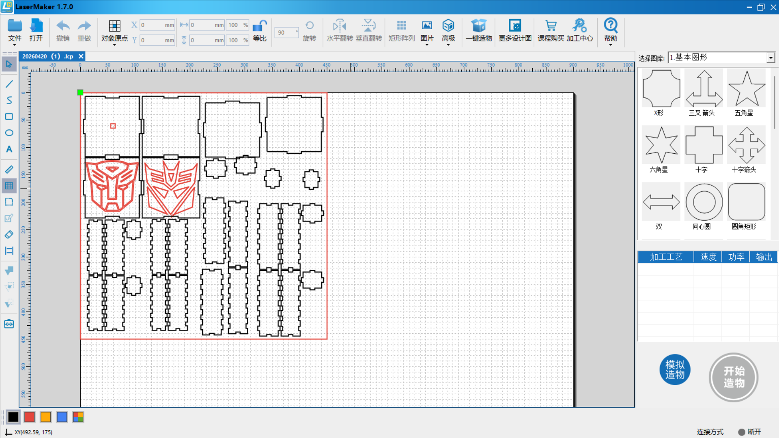Open the 选择图库 shape library dropdown
Image resolution: width=779 pixels, height=438 pixels.
pyautogui.click(x=721, y=58)
